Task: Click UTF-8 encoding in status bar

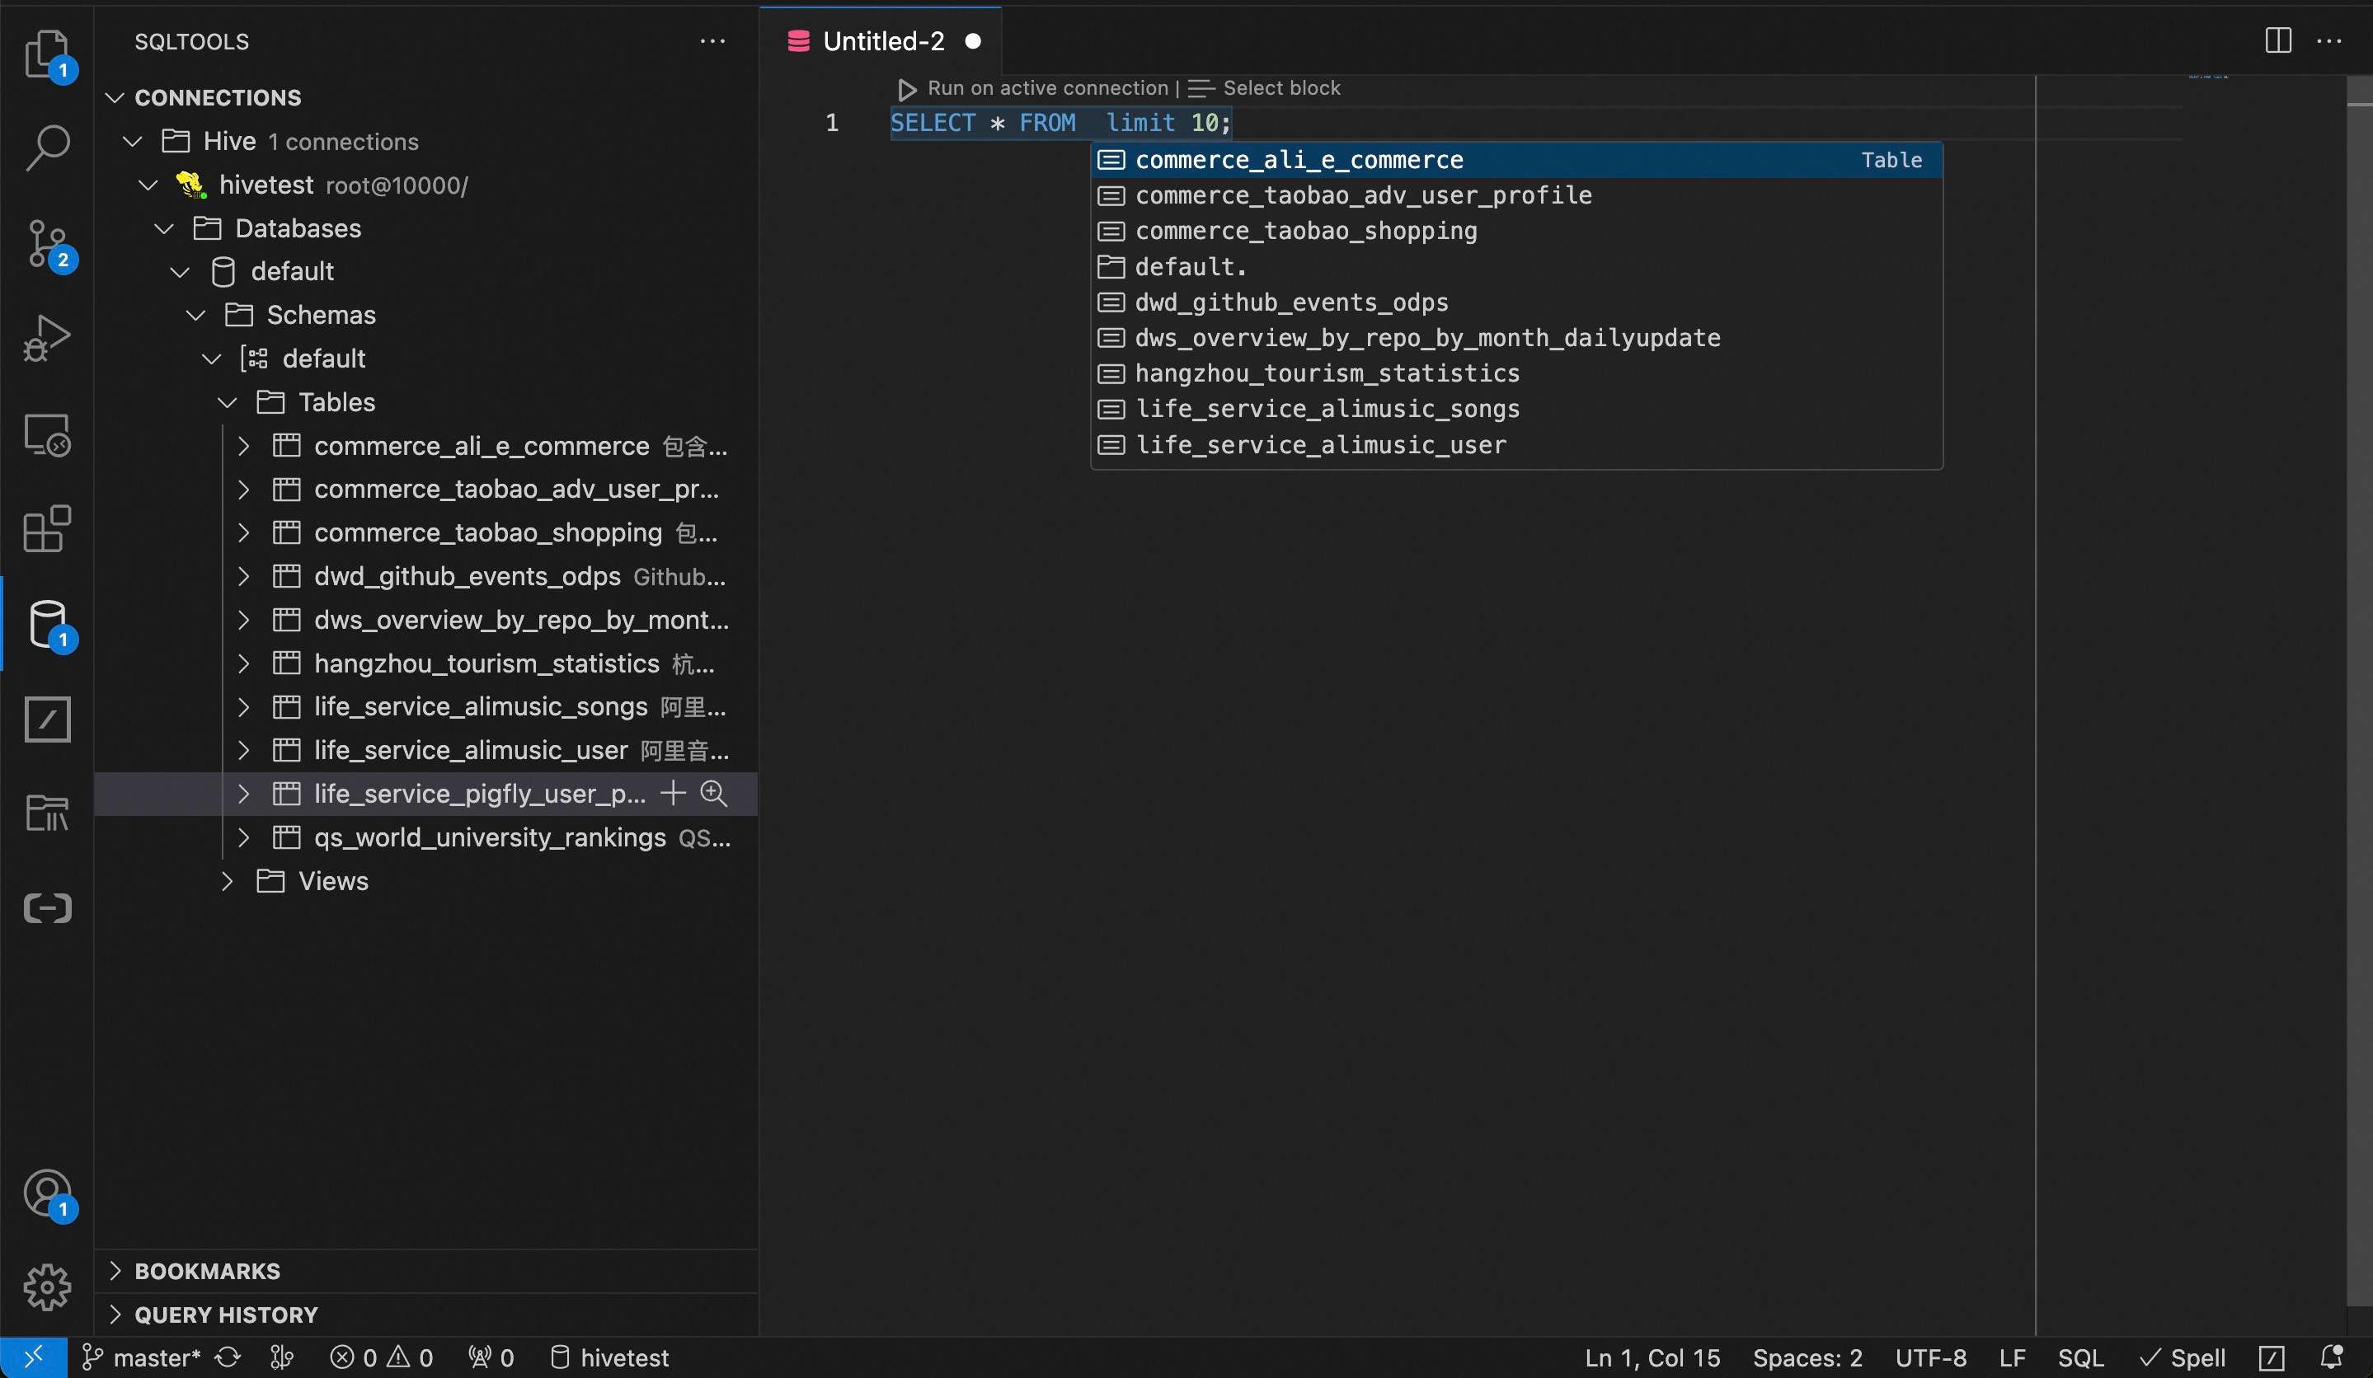Action: coord(1930,1357)
